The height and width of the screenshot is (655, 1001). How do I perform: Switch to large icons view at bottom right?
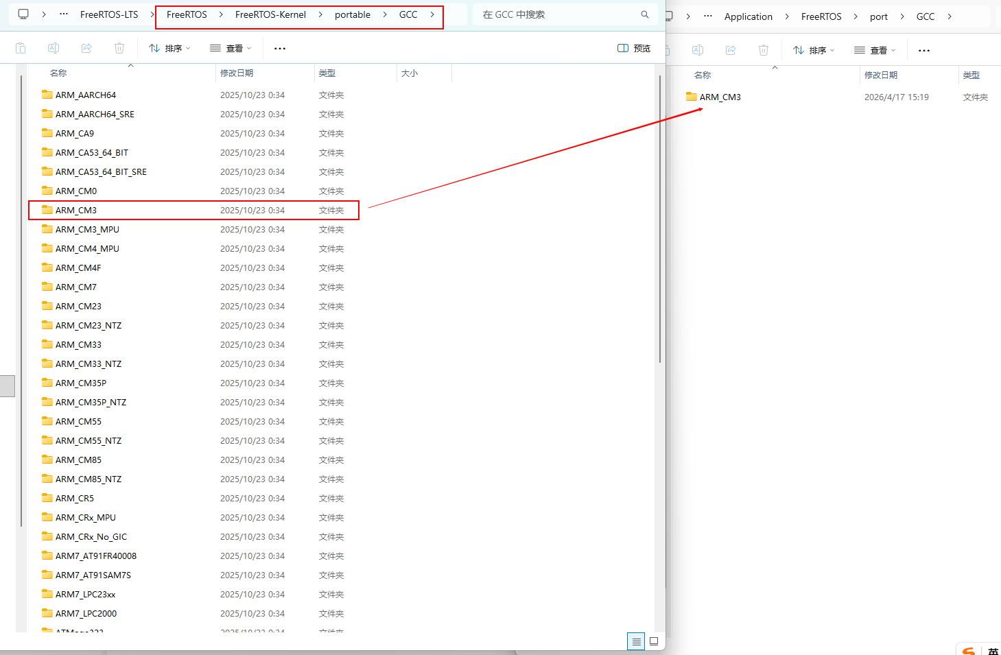point(654,641)
